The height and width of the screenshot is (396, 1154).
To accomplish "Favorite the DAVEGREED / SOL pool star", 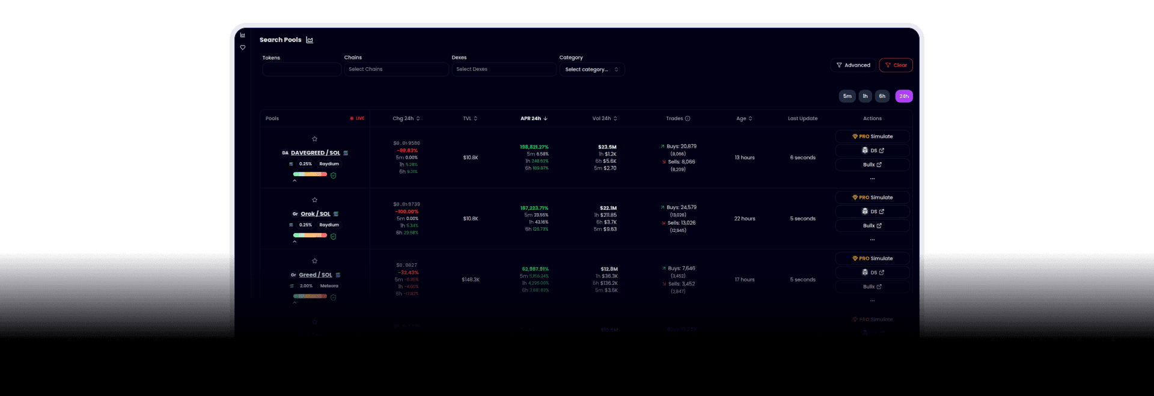I will tap(314, 139).
